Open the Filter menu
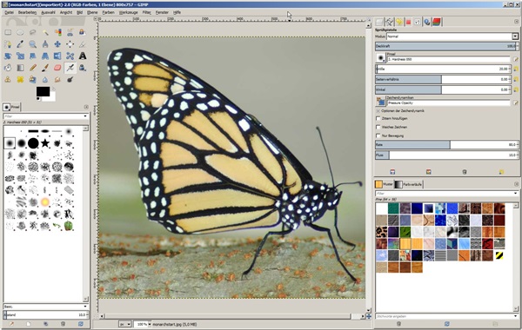The width and height of the screenshot is (522, 330). (146, 12)
